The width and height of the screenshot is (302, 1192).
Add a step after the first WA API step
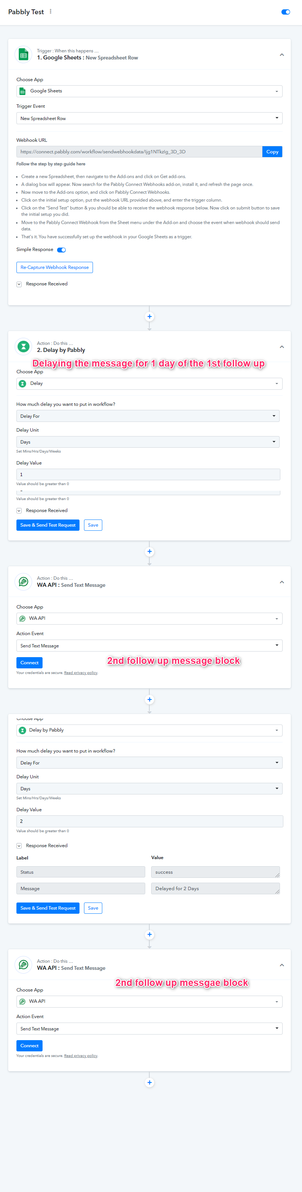point(149,700)
